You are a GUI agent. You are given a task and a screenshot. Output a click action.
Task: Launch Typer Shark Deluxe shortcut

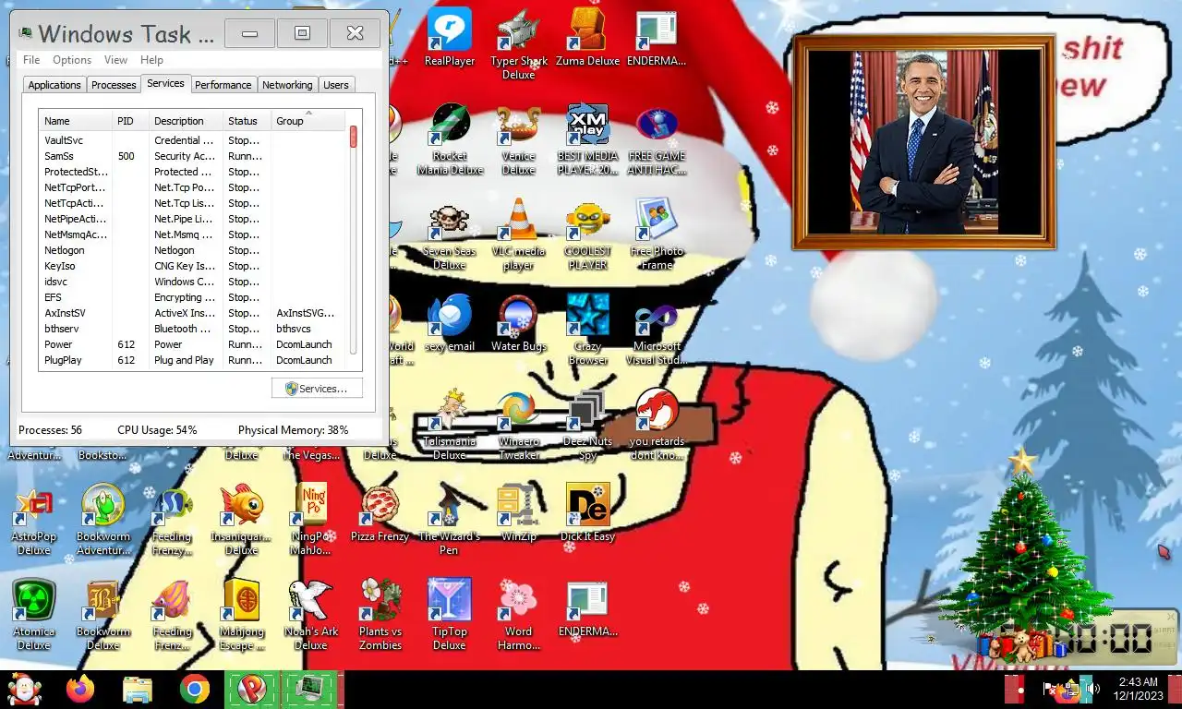[519, 44]
